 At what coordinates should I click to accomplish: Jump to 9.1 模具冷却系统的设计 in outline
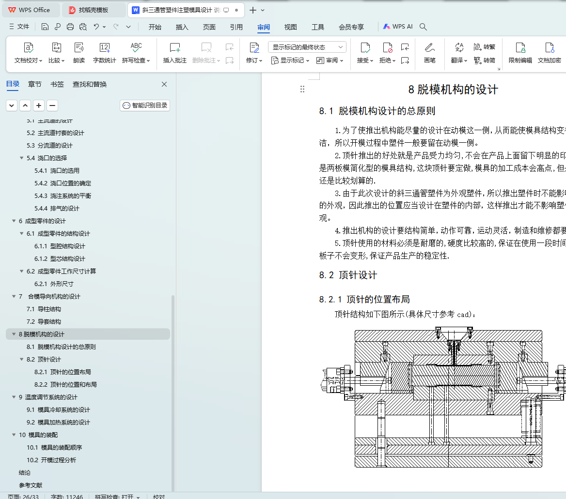point(58,410)
